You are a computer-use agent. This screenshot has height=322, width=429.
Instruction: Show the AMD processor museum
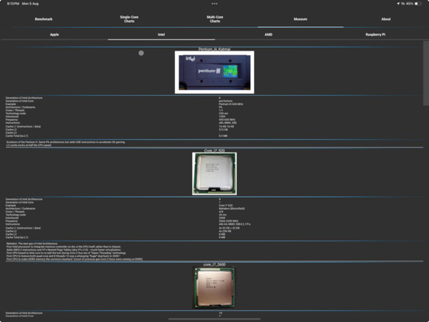coord(268,34)
